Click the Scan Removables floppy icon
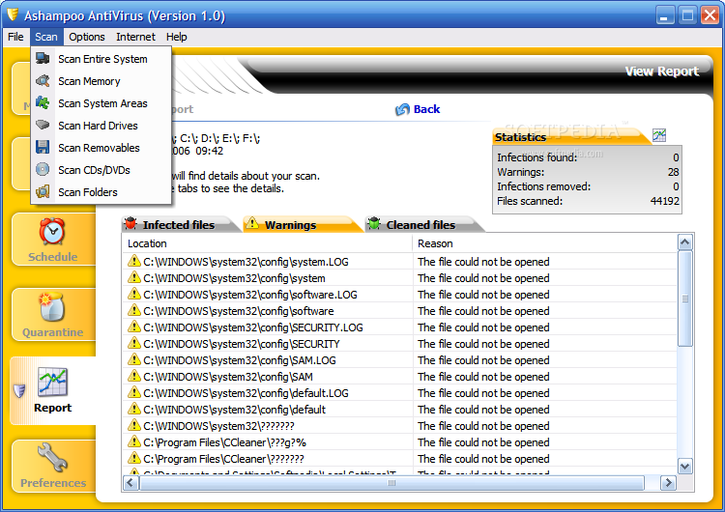 [43, 147]
